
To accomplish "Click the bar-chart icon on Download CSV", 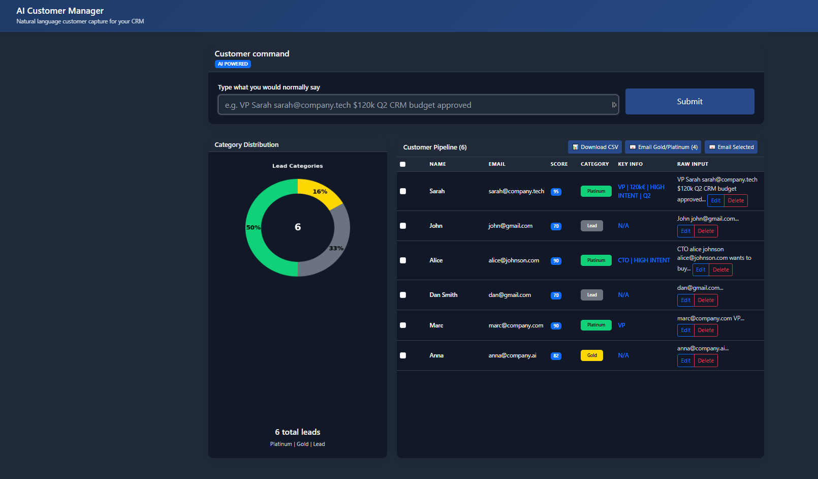I will [576, 147].
